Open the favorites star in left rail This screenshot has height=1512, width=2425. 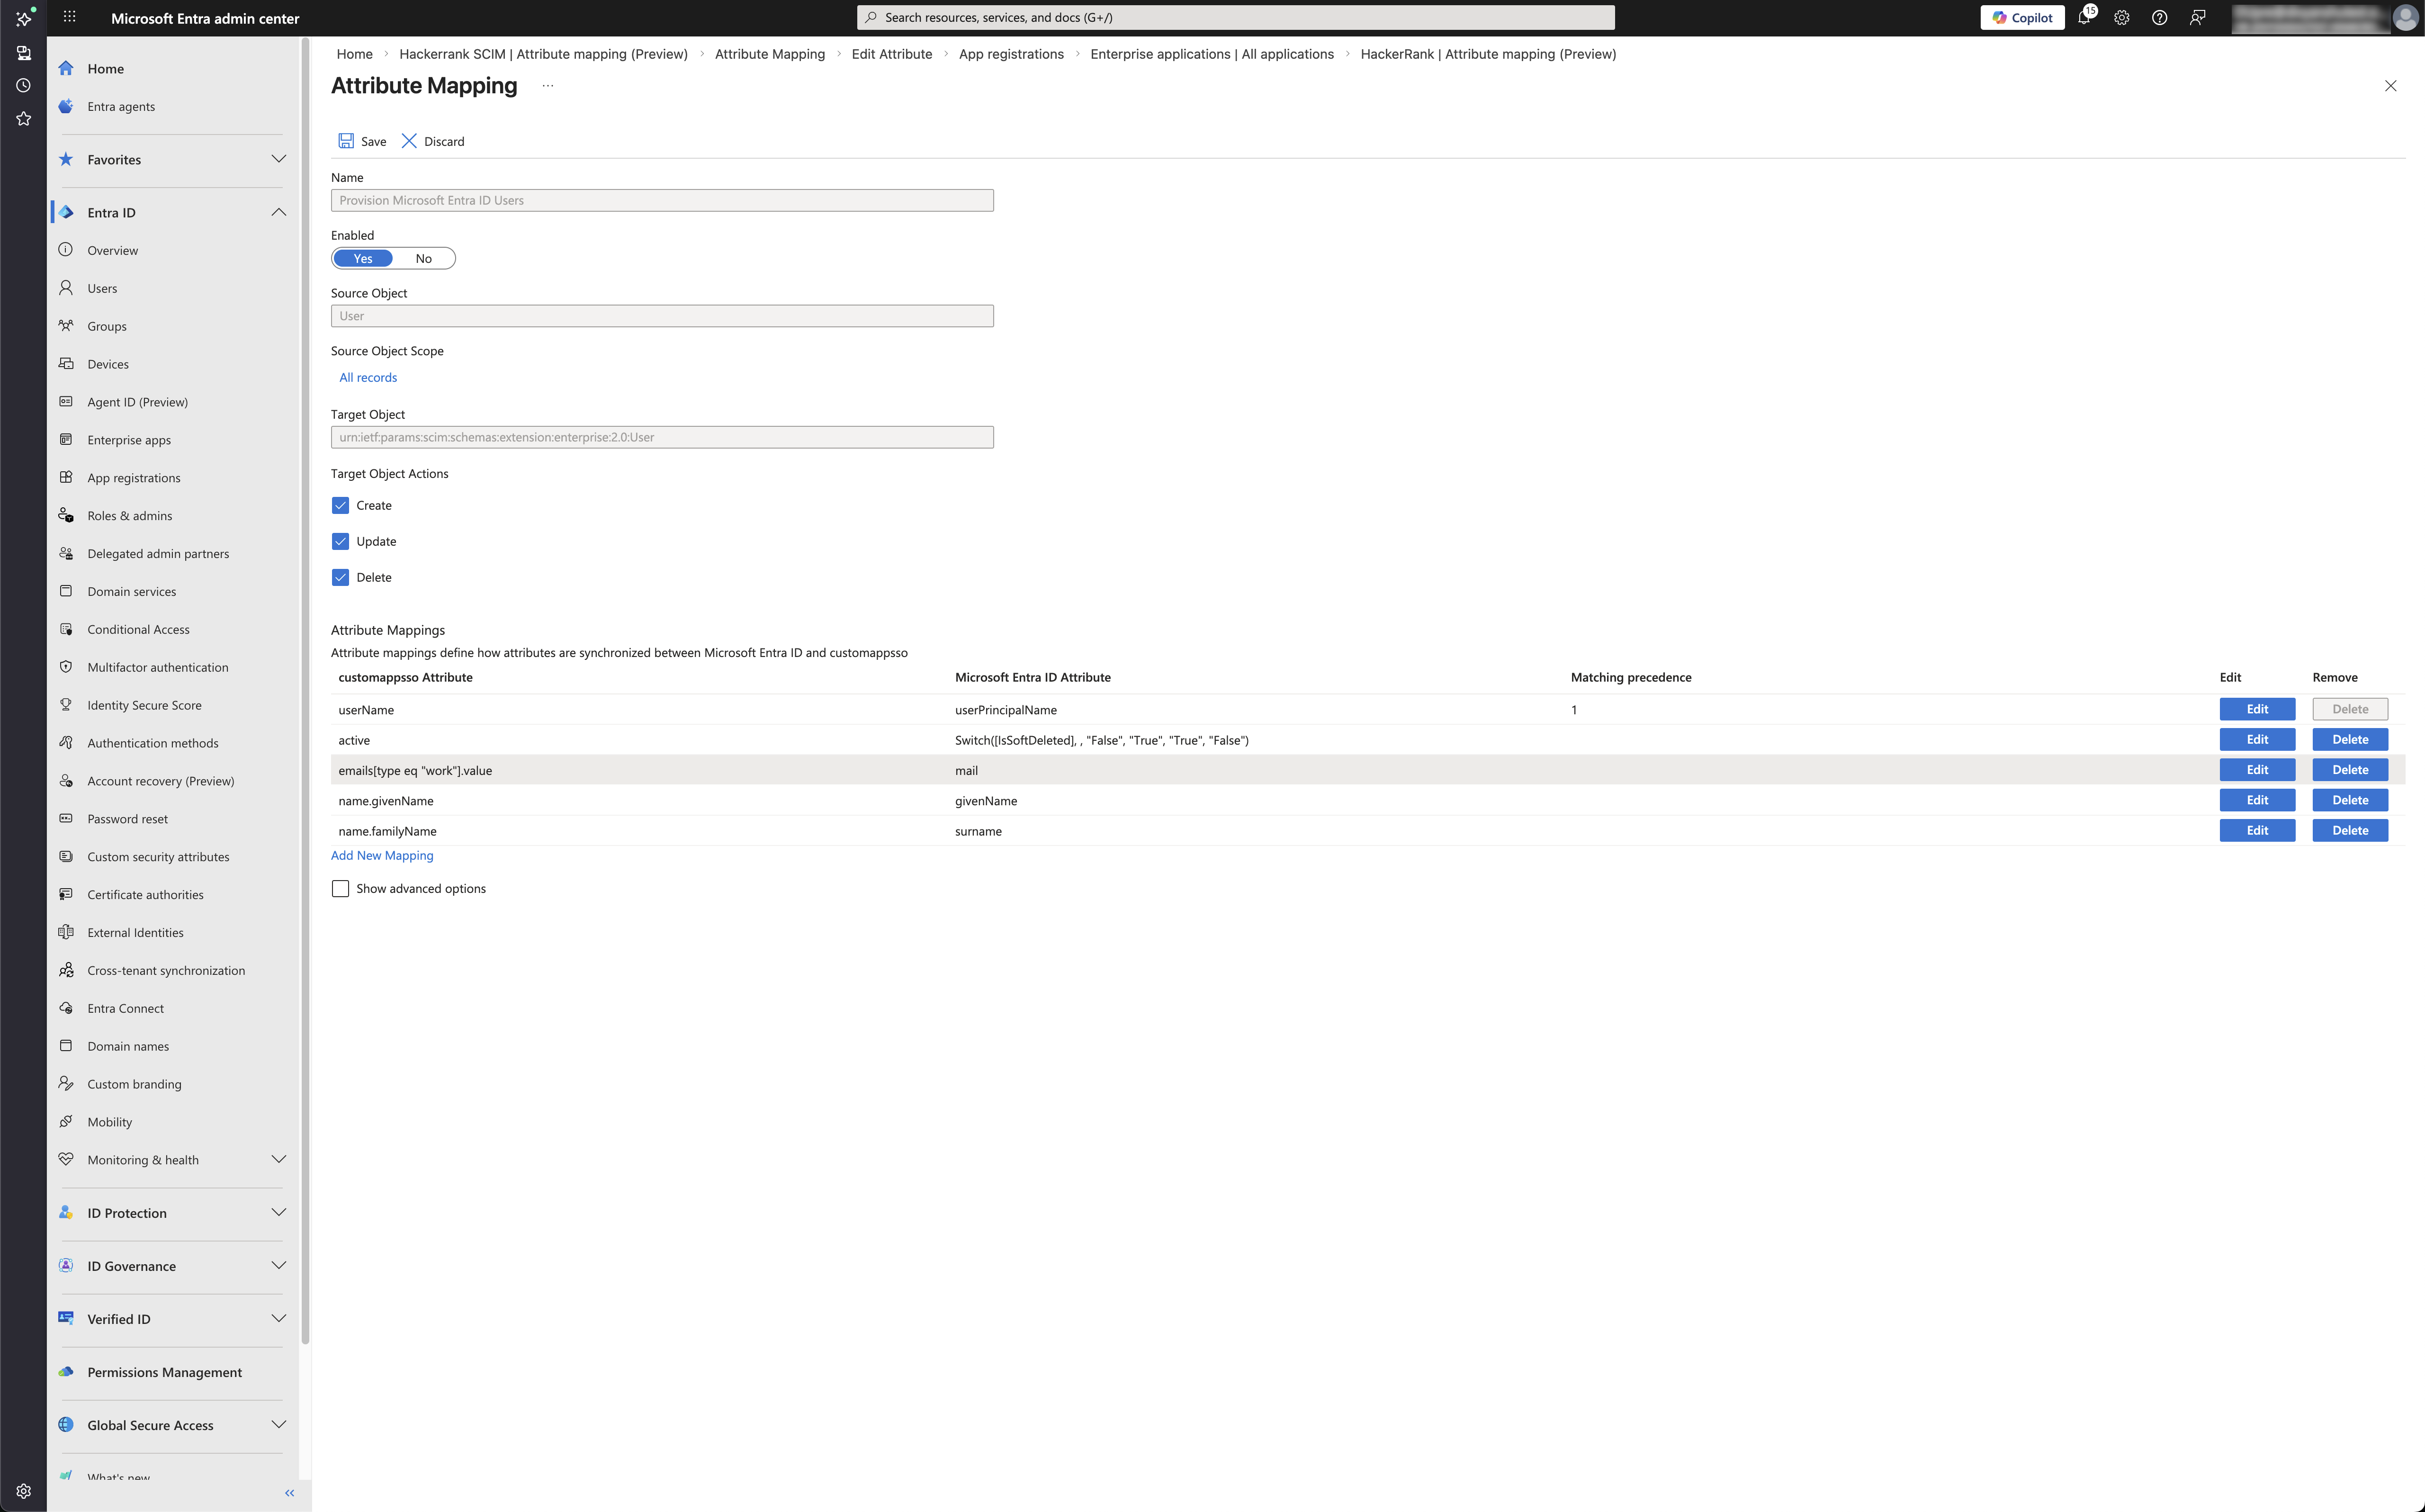pyautogui.click(x=23, y=119)
